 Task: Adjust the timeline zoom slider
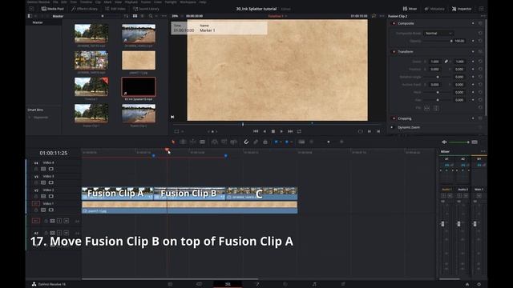click(329, 142)
